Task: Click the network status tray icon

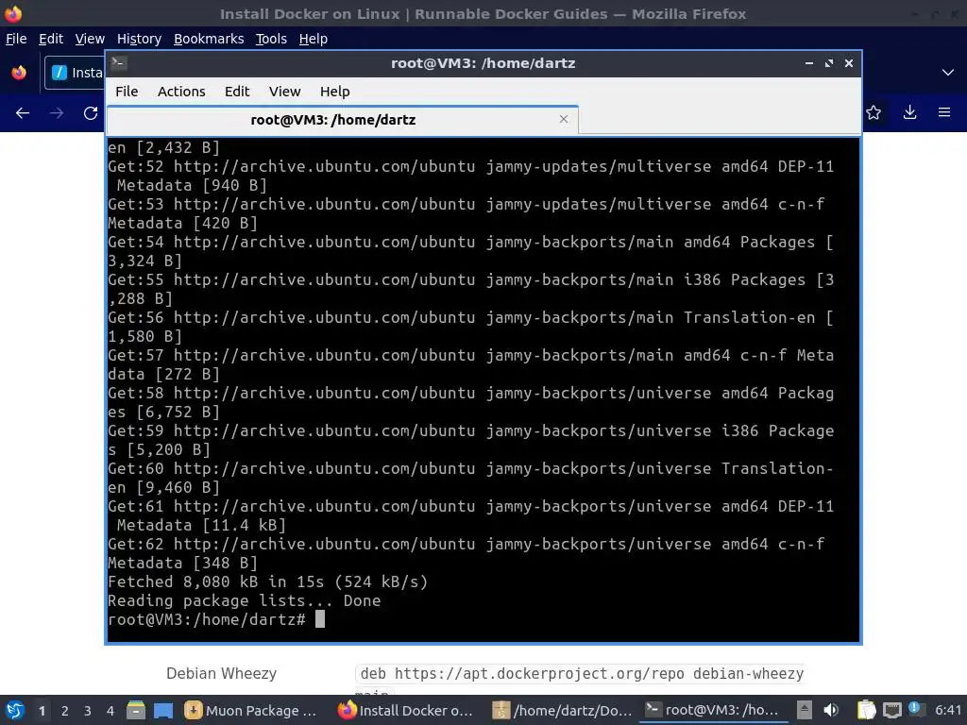Action: coord(891,710)
